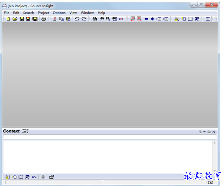Click the Search Backward binoculars icon
The width and height of the screenshot is (224, 186).
click(x=102, y=19)
